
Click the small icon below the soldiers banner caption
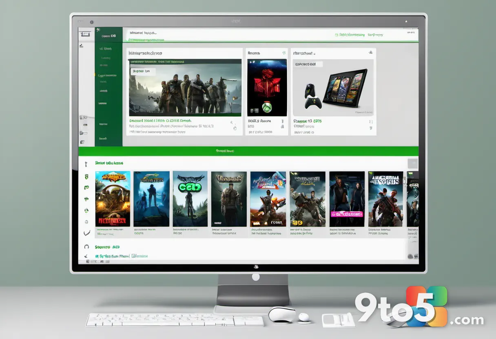[x=235, y=128]
